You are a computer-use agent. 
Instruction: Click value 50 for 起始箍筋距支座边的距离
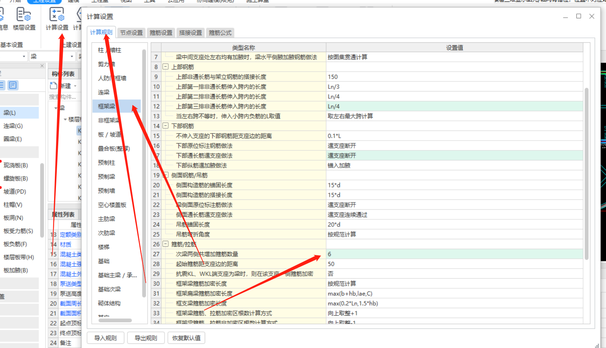[x=454, y=264]
